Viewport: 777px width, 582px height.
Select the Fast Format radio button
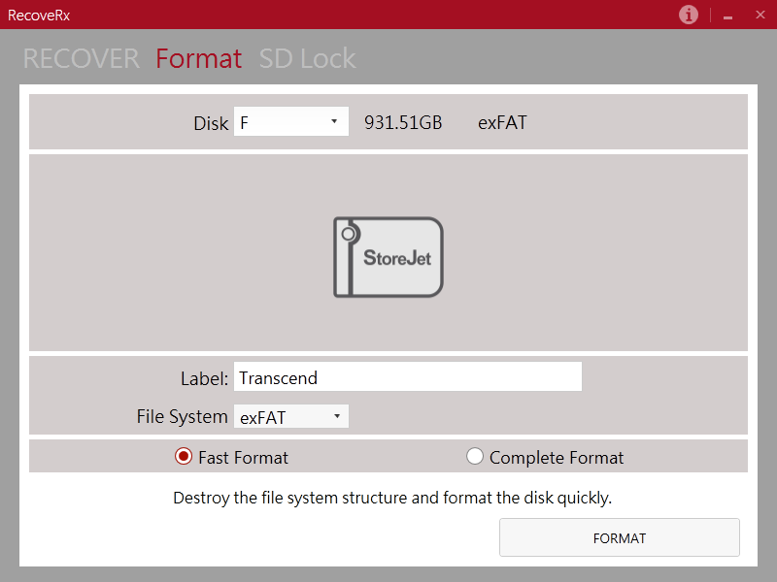coord(184,456)
